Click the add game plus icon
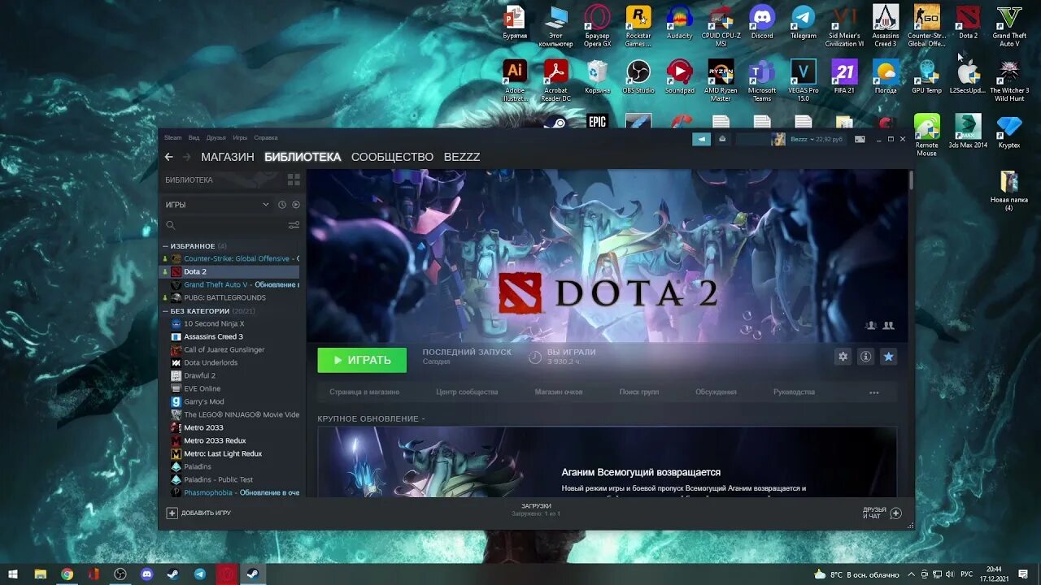 point(172,513)
